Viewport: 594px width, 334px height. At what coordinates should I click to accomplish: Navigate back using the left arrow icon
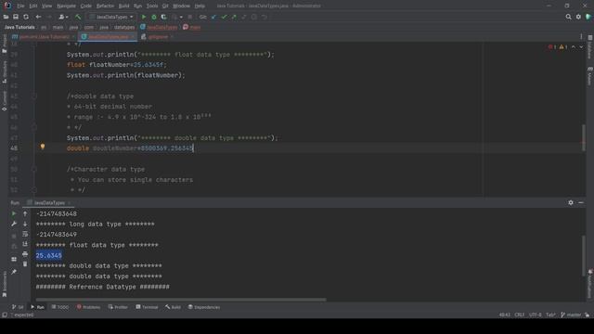[38, 17]
